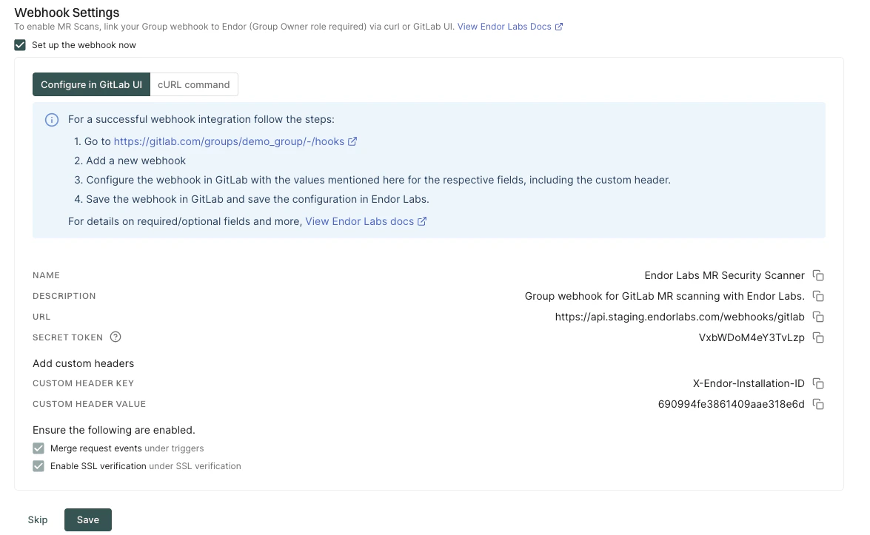This screenshot has width=870, height=535.
Task: Copy the webhook URL
Action: point(818,317)
